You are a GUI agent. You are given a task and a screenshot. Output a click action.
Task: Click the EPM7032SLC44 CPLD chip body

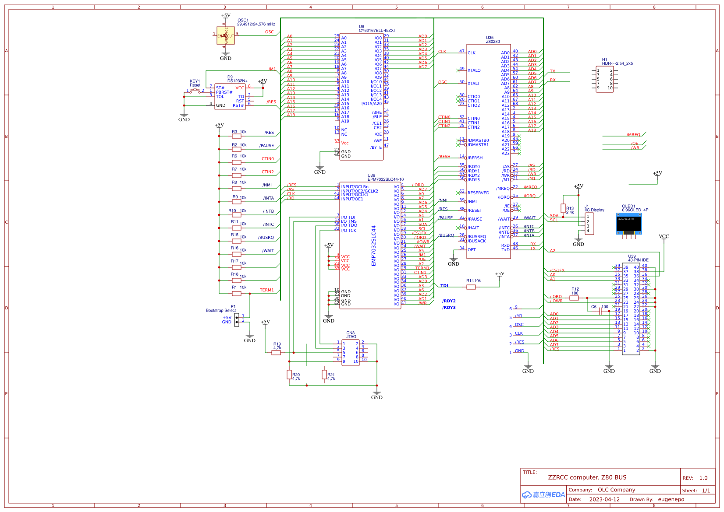pyautogui.click(x=370, y=245)
